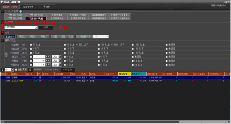The width and height of the screenshot is (231, 124).
Task: Collapse the ランキング種類 section
Action: pyautogui.click(x=2, y=12)
